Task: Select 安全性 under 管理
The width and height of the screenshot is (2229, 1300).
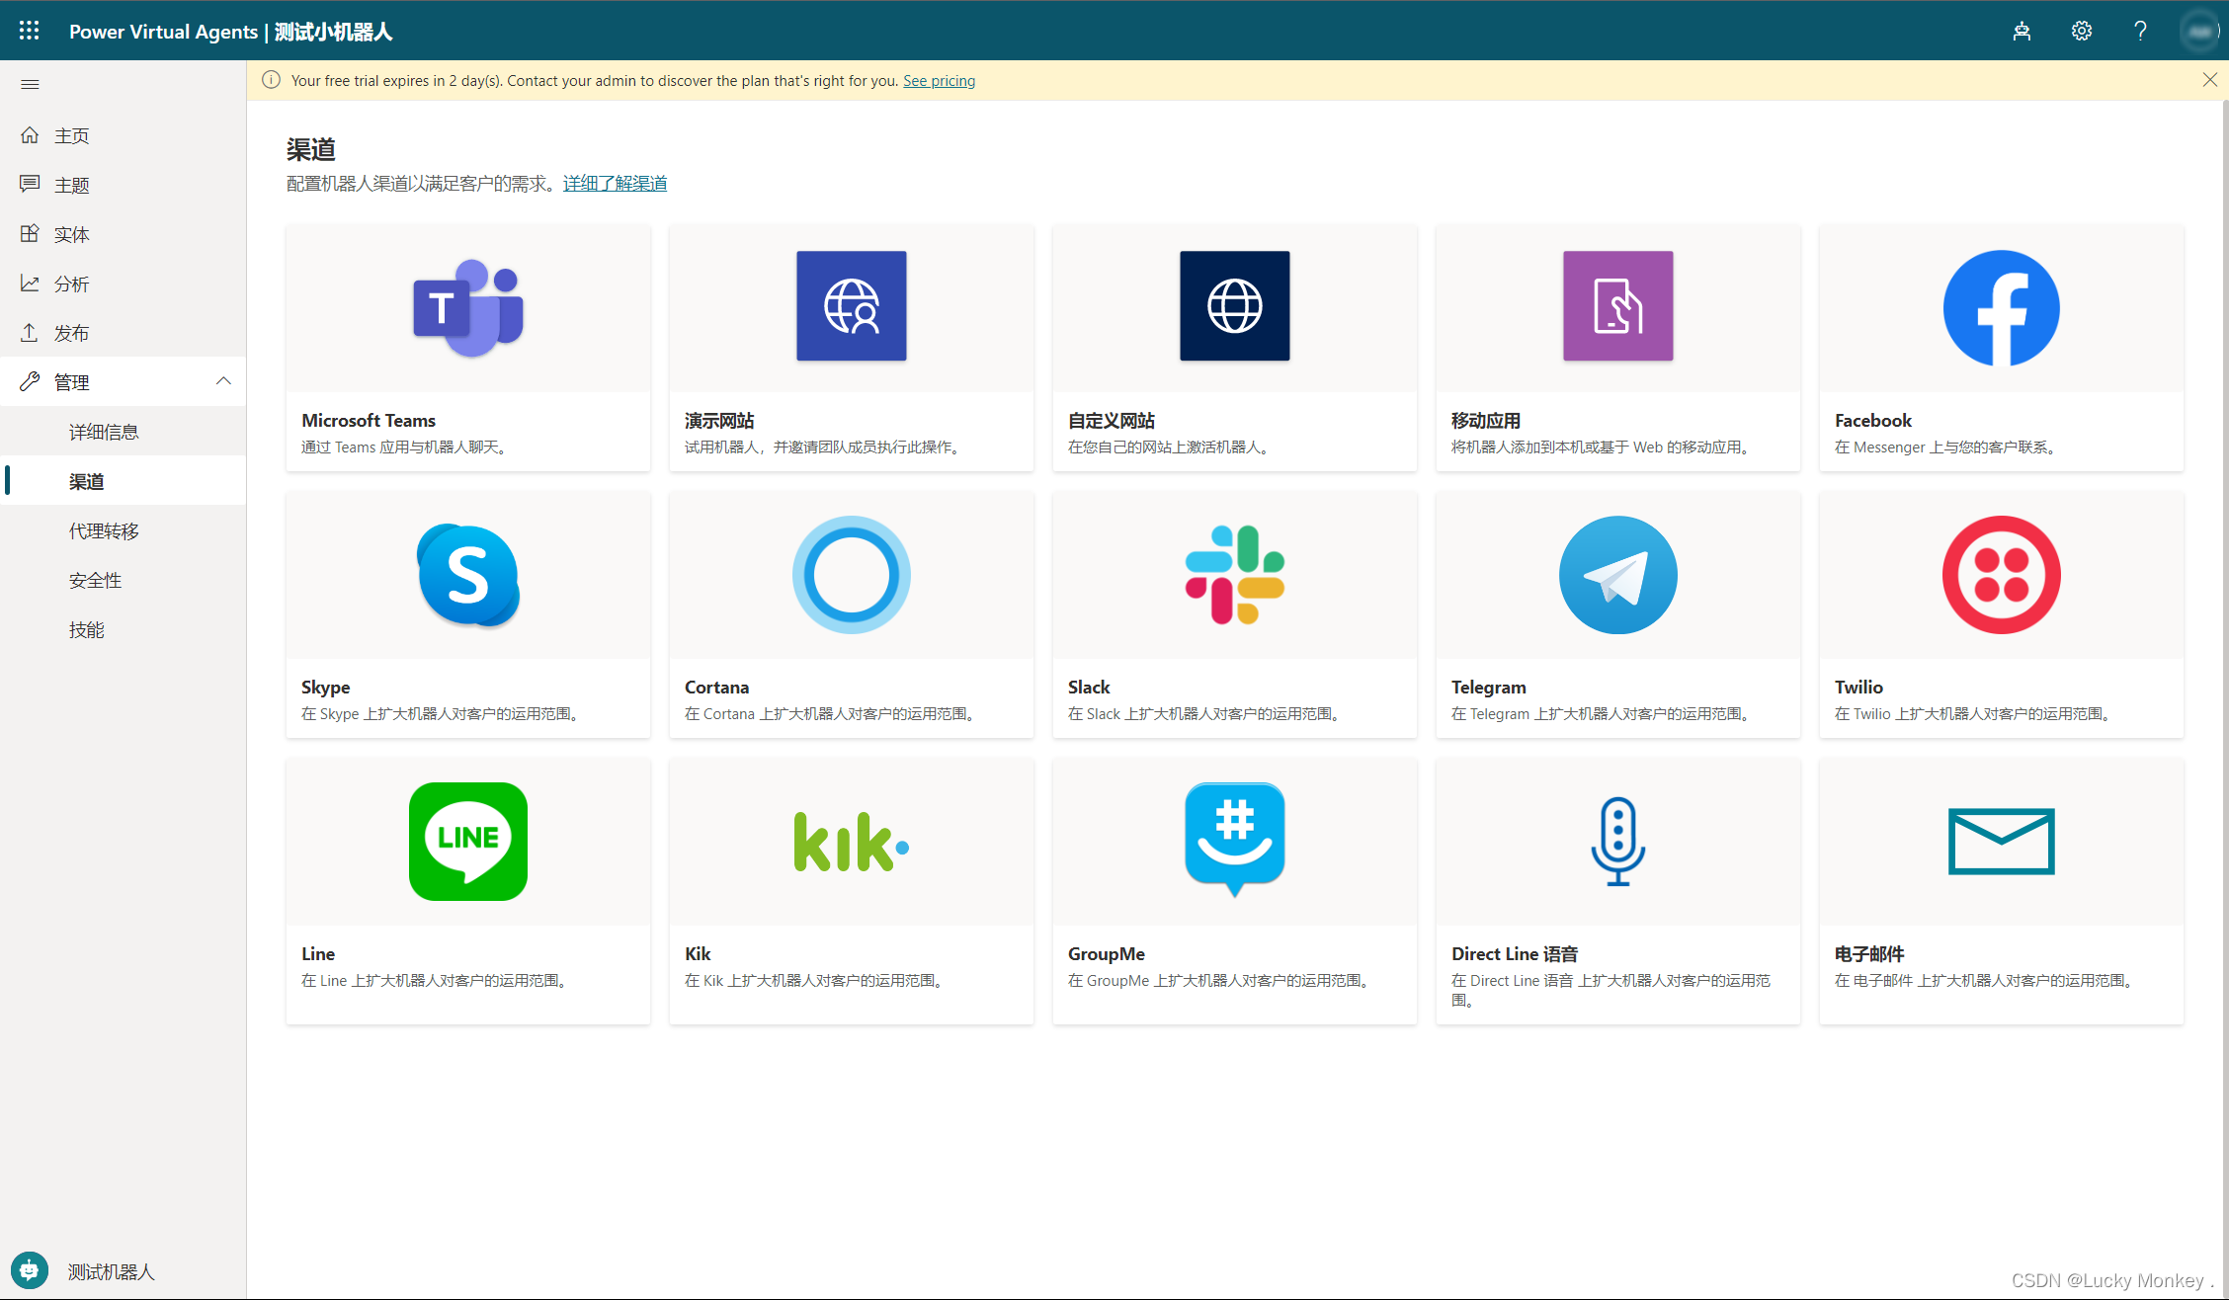Action: point(123,580)
